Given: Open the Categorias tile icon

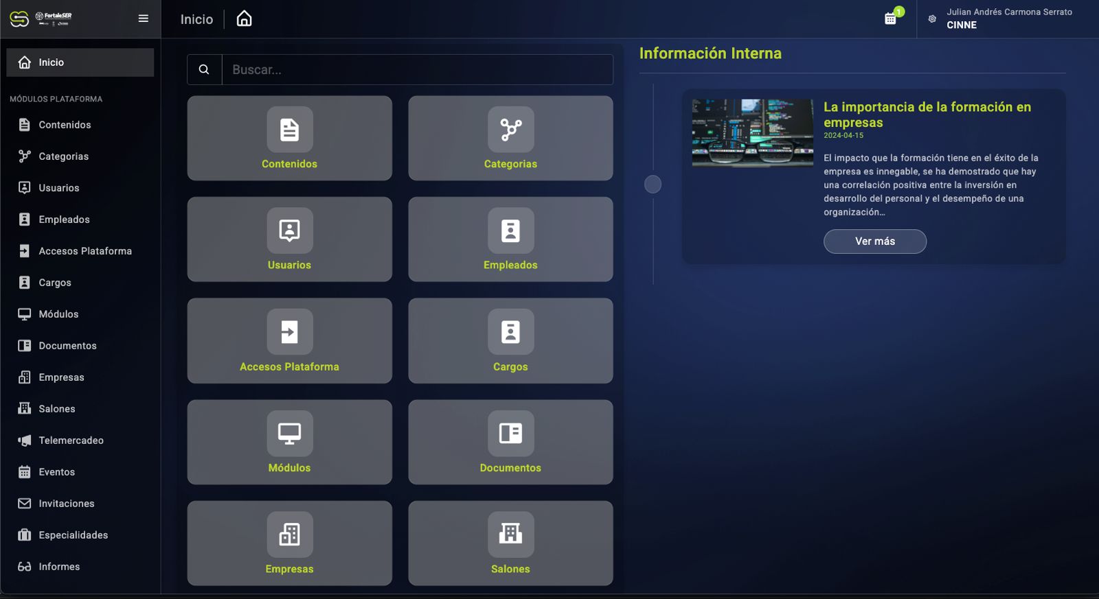Looking at the screenshot, I should pos(510,130).
